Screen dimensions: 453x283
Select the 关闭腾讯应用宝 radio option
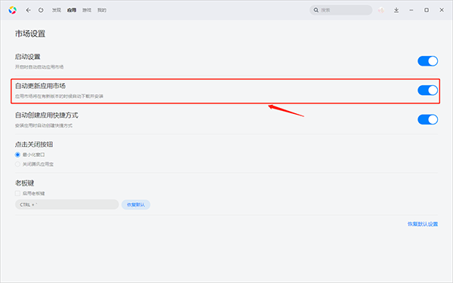[17, 164]
